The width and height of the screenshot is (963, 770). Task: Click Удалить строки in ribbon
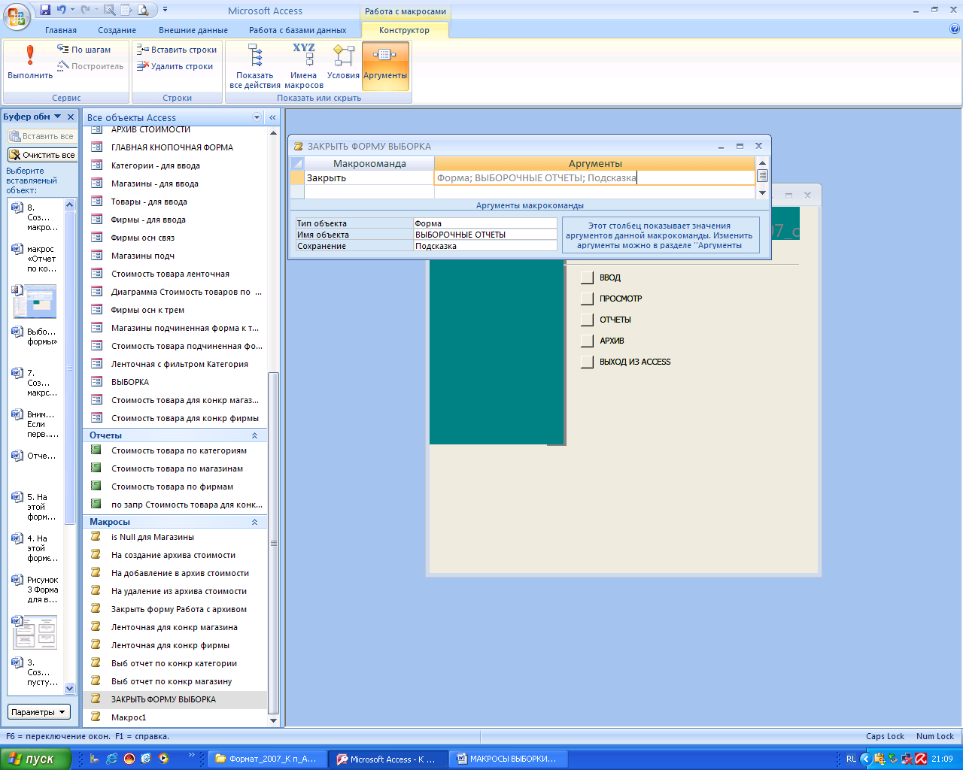[175, 66]
